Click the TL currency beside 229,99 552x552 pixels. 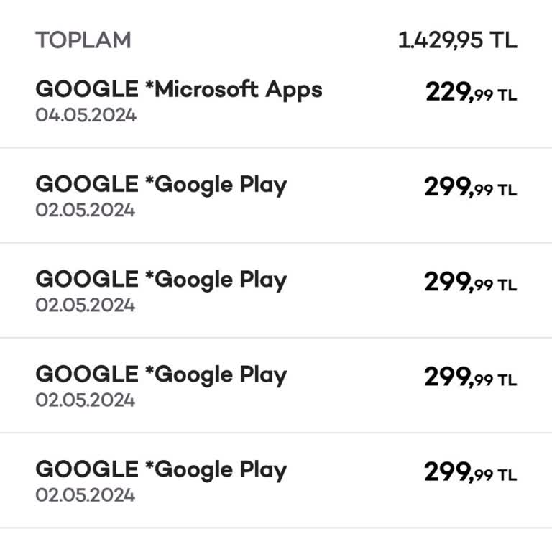[x=507, y=95]
